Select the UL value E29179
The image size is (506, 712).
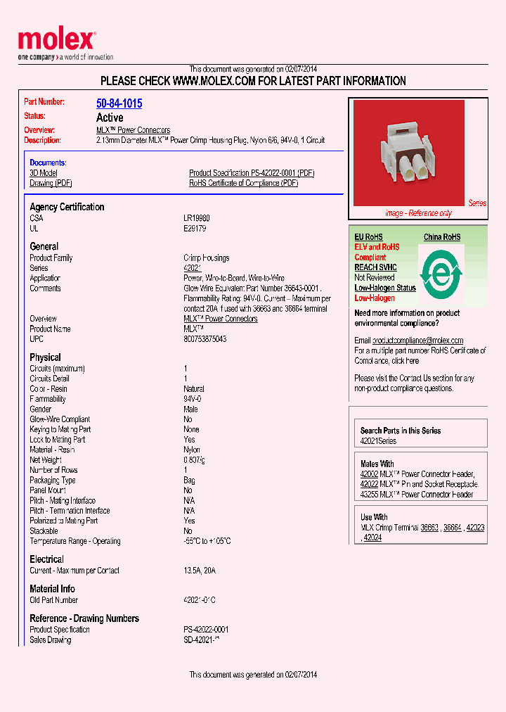coord(195,229)
